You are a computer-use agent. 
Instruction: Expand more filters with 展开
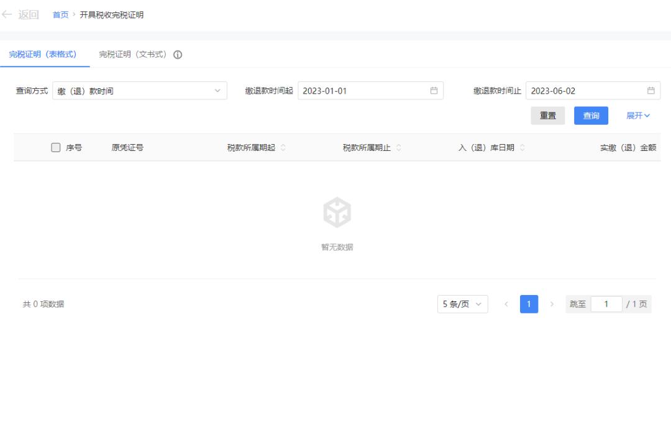pyautogui.click(x=637, y=116)
